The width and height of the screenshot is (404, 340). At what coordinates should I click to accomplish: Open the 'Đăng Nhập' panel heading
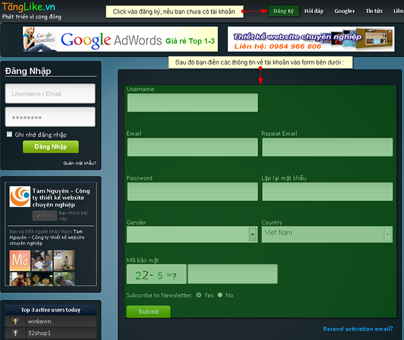click(x=28, y=71)
